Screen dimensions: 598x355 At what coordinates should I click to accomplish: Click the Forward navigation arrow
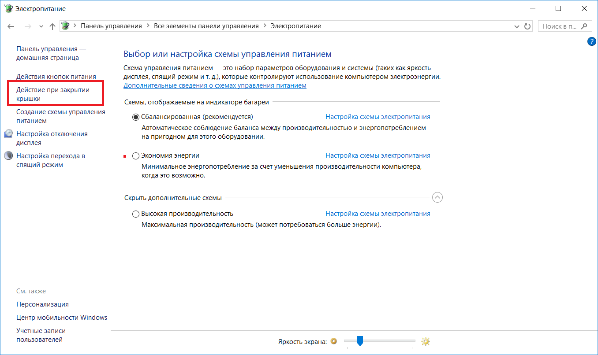pyautogui.click(x=28, y=26)
